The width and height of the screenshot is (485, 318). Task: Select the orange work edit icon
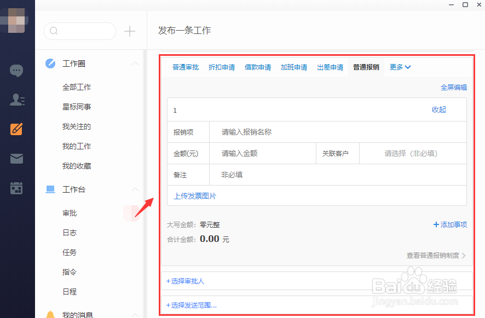click(16, 129)
